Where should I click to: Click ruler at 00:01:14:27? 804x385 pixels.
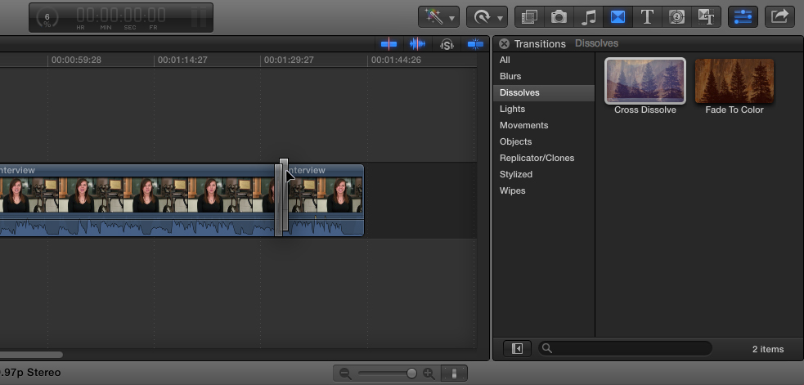point(182,60)
